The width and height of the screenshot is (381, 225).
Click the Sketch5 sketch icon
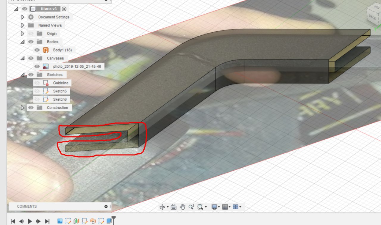click(x=46, y=91)
